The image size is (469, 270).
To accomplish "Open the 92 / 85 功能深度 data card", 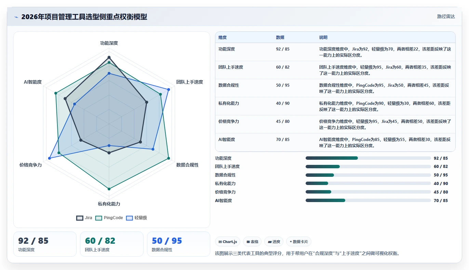I will (x=45, y=244).
